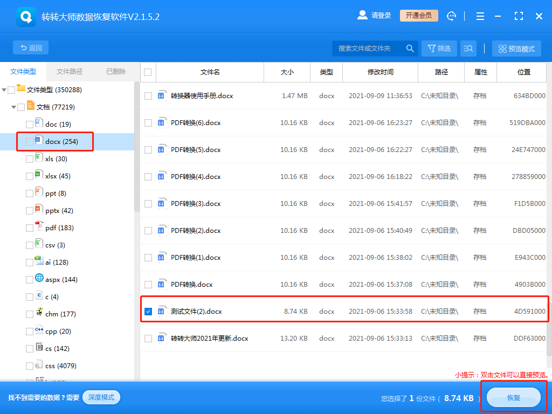
Task: Click the document icon of 转转大师2021年更新.docx
Action: 162,338
